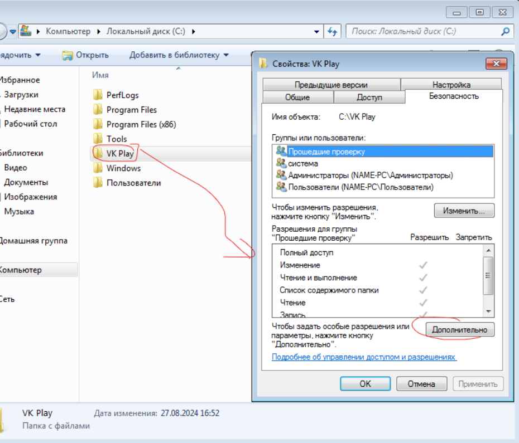
Task: Select the Музыка library
Action: tap(19, 211)
